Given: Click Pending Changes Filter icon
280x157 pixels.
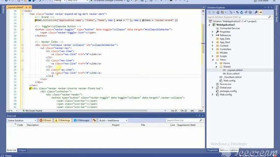Looking at the screenshot, I should 231,12.
